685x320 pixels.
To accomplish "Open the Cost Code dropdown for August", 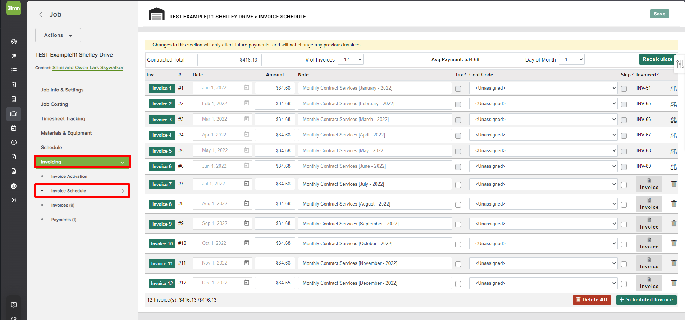I will (543, 204).
